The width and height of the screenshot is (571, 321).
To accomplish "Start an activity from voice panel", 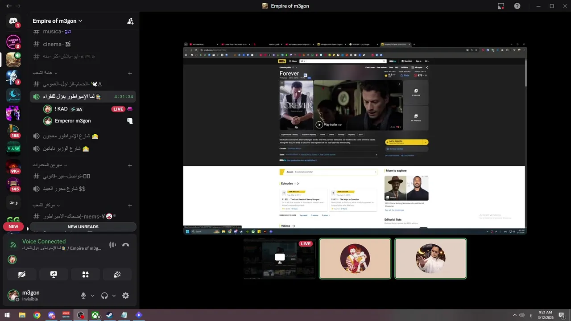I will [86, 275].
